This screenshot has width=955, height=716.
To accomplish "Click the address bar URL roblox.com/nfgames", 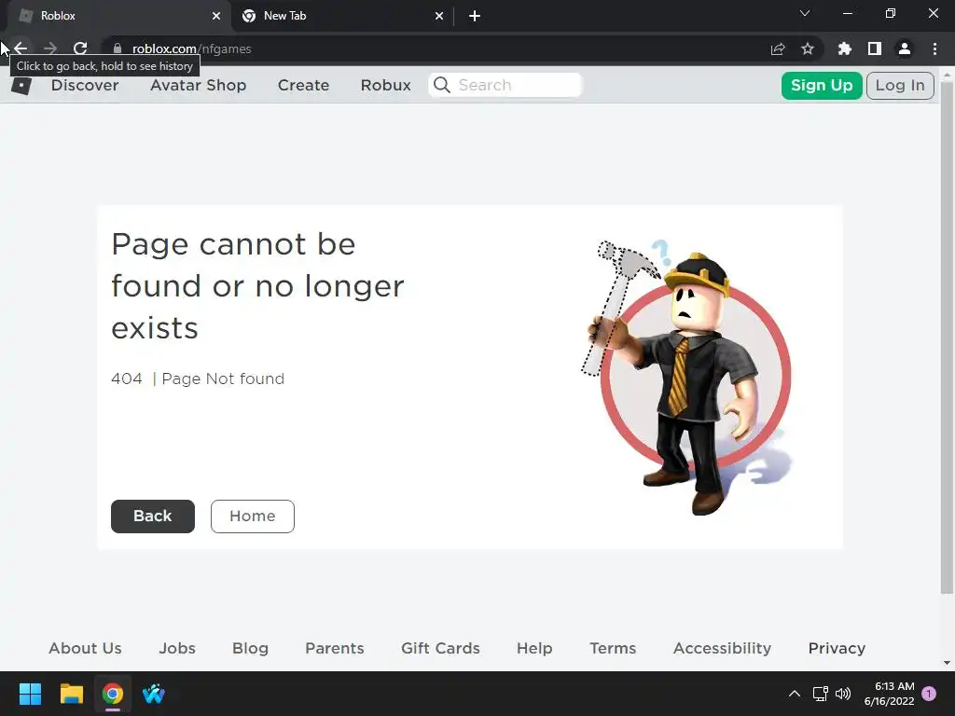I will [x=192, y=48].
